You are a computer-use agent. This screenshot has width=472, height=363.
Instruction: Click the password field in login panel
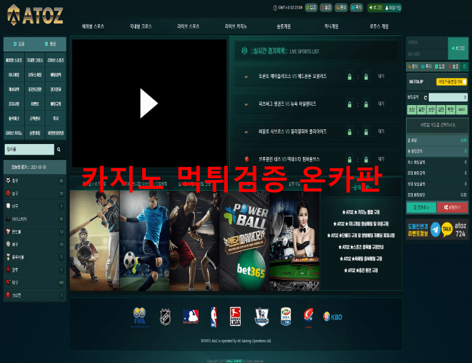tap(427, 54)
